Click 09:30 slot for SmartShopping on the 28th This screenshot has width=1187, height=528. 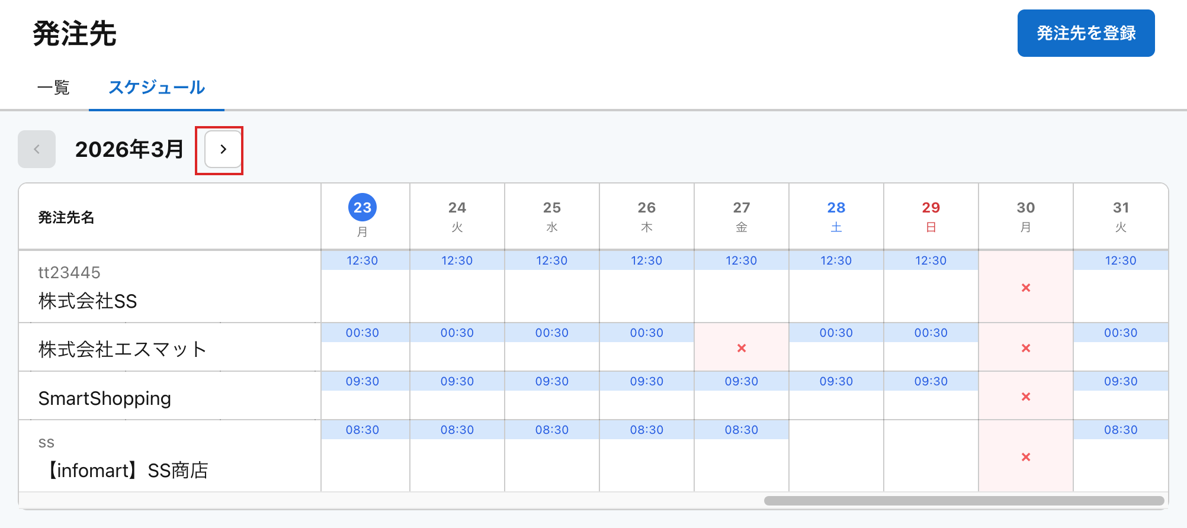(836, 381)
